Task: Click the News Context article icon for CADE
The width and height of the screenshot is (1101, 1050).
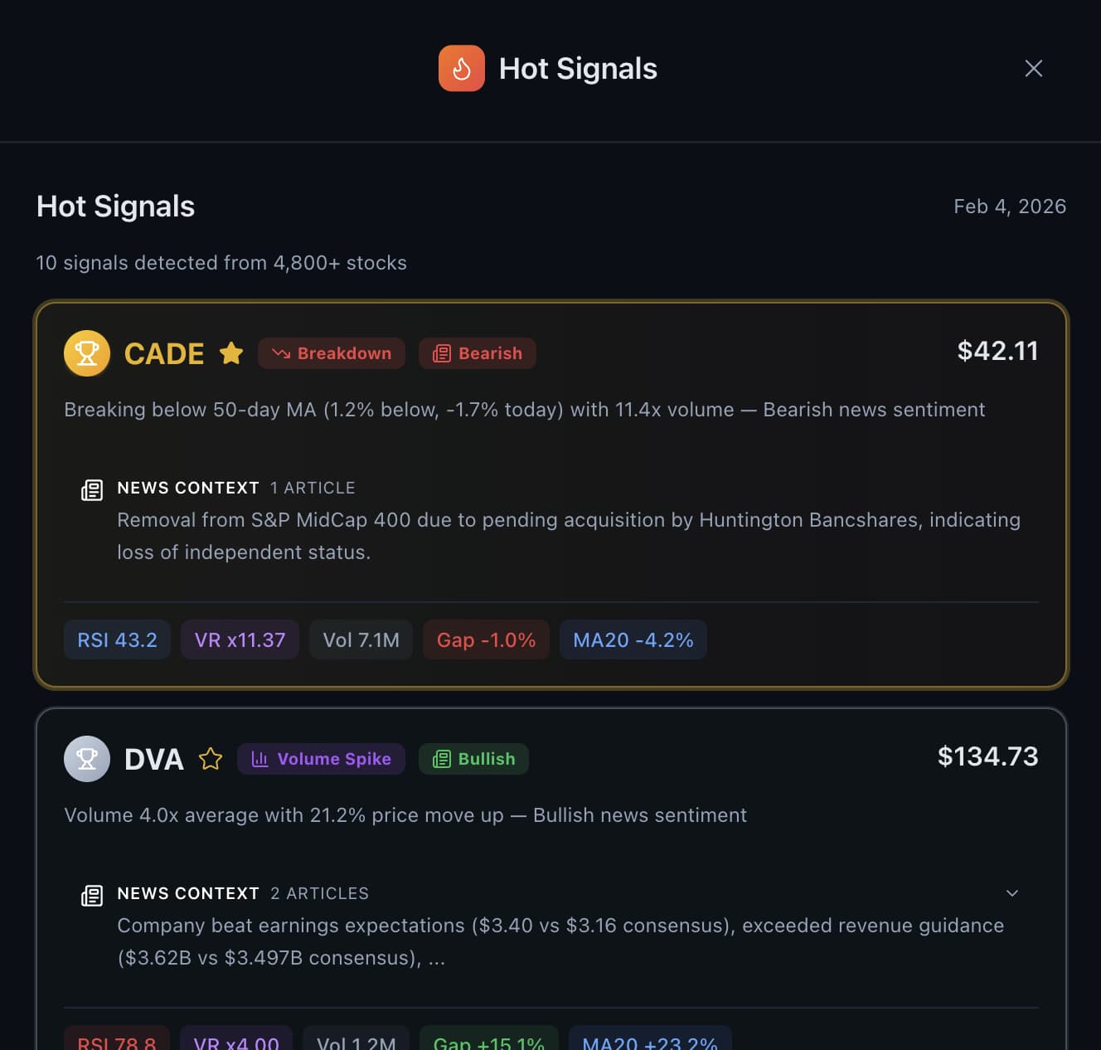Action: 92,489
